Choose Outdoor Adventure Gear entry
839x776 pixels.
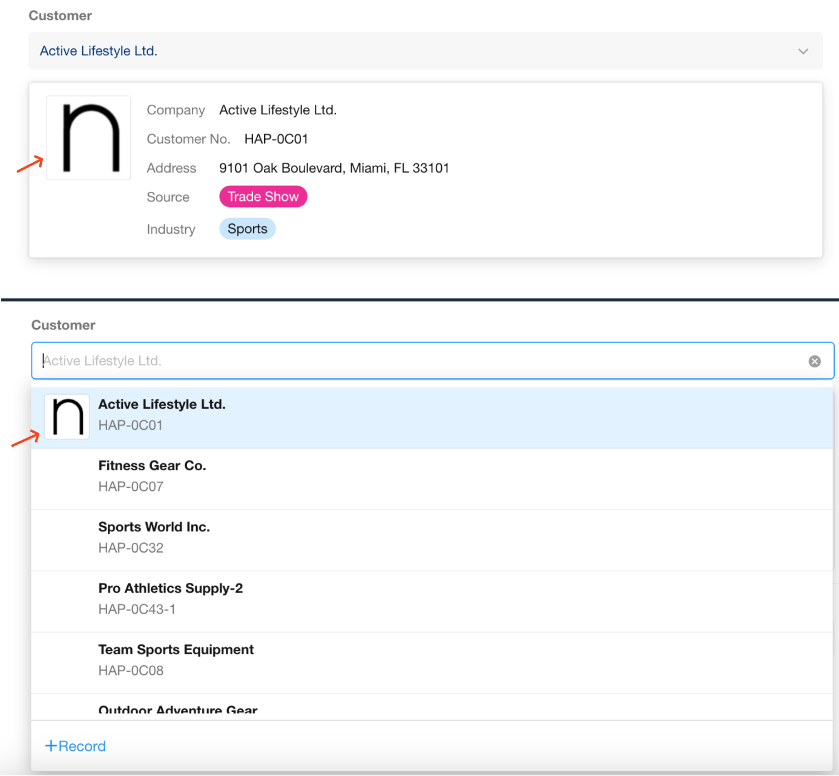177,710
